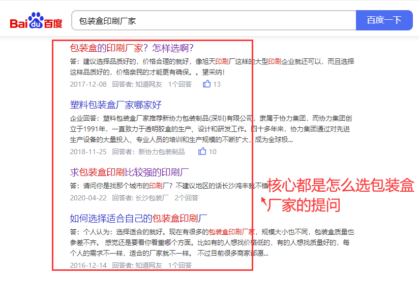This screenshot has width=419, height=281.
Task: Click answerer 长沙包装厂
Action: 152,198
